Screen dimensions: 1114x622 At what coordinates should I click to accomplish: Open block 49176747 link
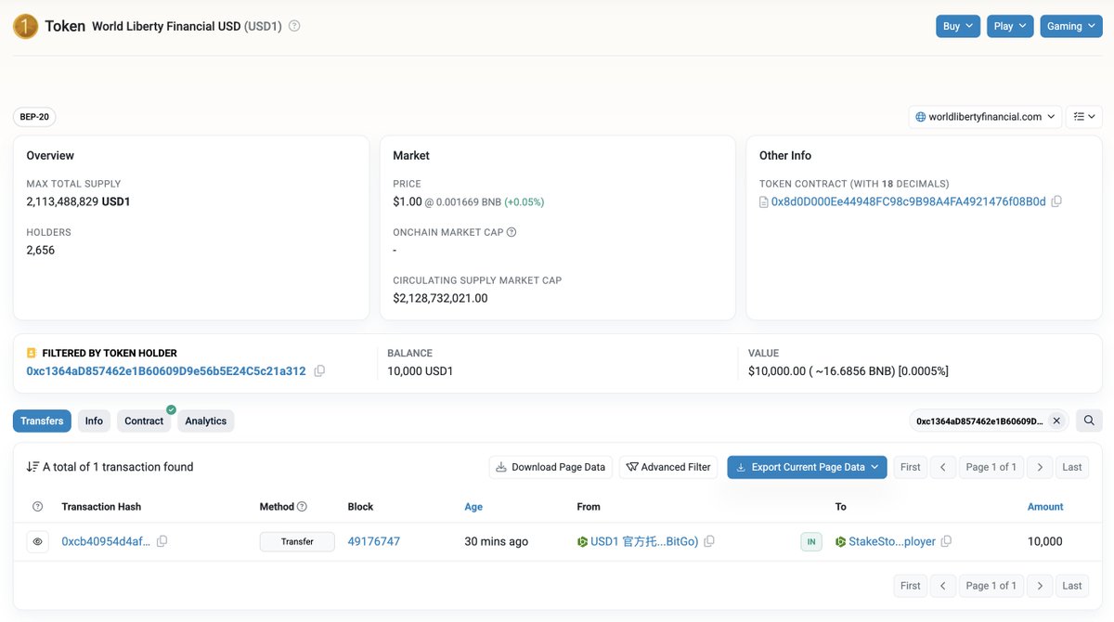pyautogui.click(x=373, y=541)
